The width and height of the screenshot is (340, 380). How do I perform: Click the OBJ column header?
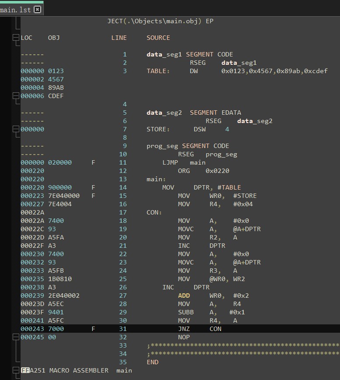pyautogui.click(x=54, y=38)
